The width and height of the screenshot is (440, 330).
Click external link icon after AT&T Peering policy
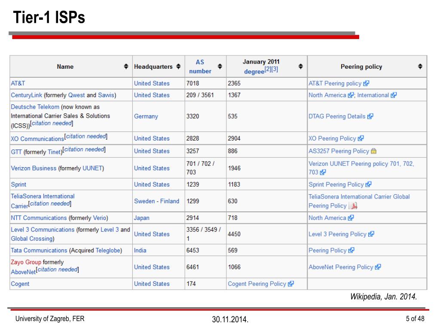coord(366,83)
